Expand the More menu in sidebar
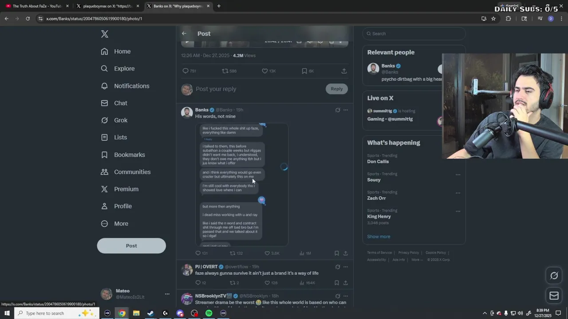The height and width of the screenshot is (319, 568). point(114,224)
